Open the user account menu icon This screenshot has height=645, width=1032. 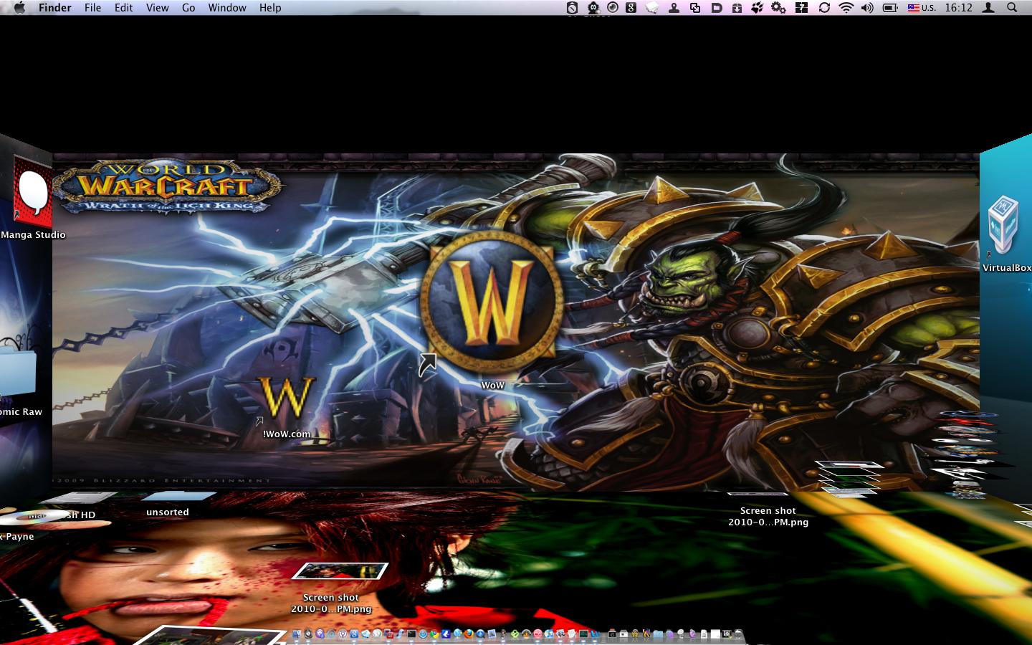click(x=988, y=8)
